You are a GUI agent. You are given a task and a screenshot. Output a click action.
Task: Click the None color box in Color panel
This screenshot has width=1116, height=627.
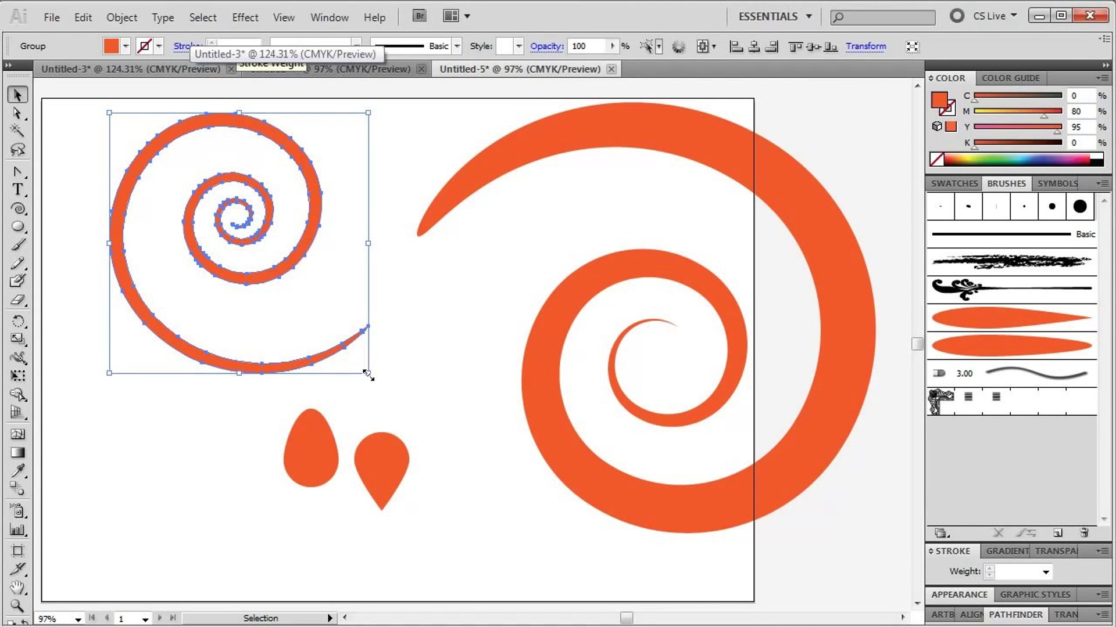[936, 159]
